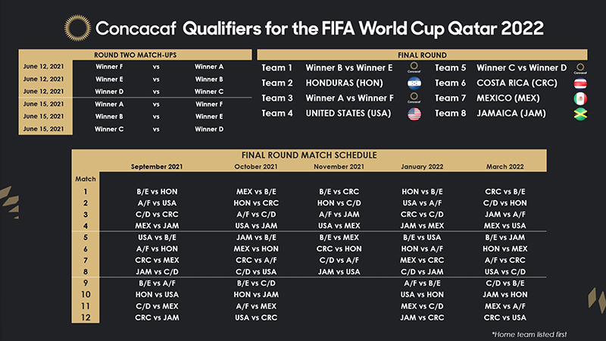Click the Mexico flag beside Team 7
The image size is (606, 341).
point(581,99)
